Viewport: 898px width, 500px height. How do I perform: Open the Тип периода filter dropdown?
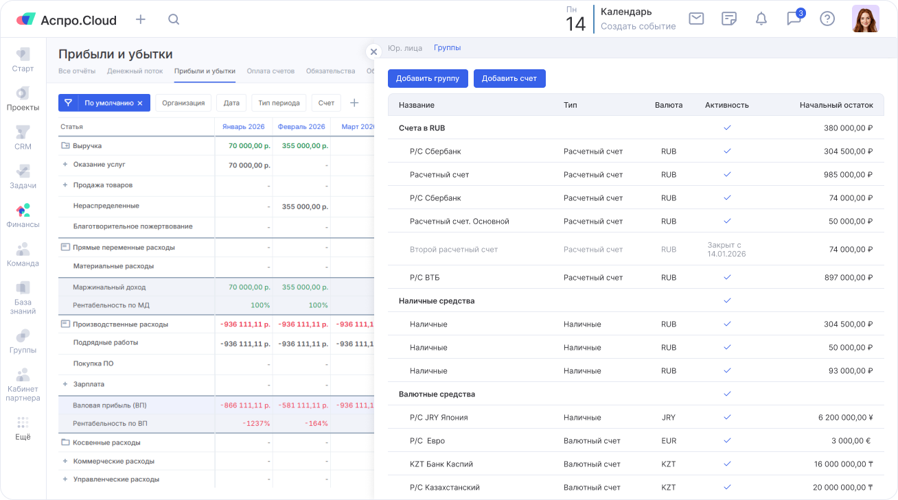[279, 103]
